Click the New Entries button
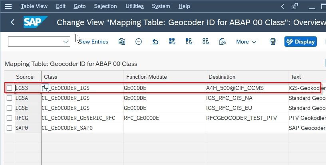 (93, 42)
